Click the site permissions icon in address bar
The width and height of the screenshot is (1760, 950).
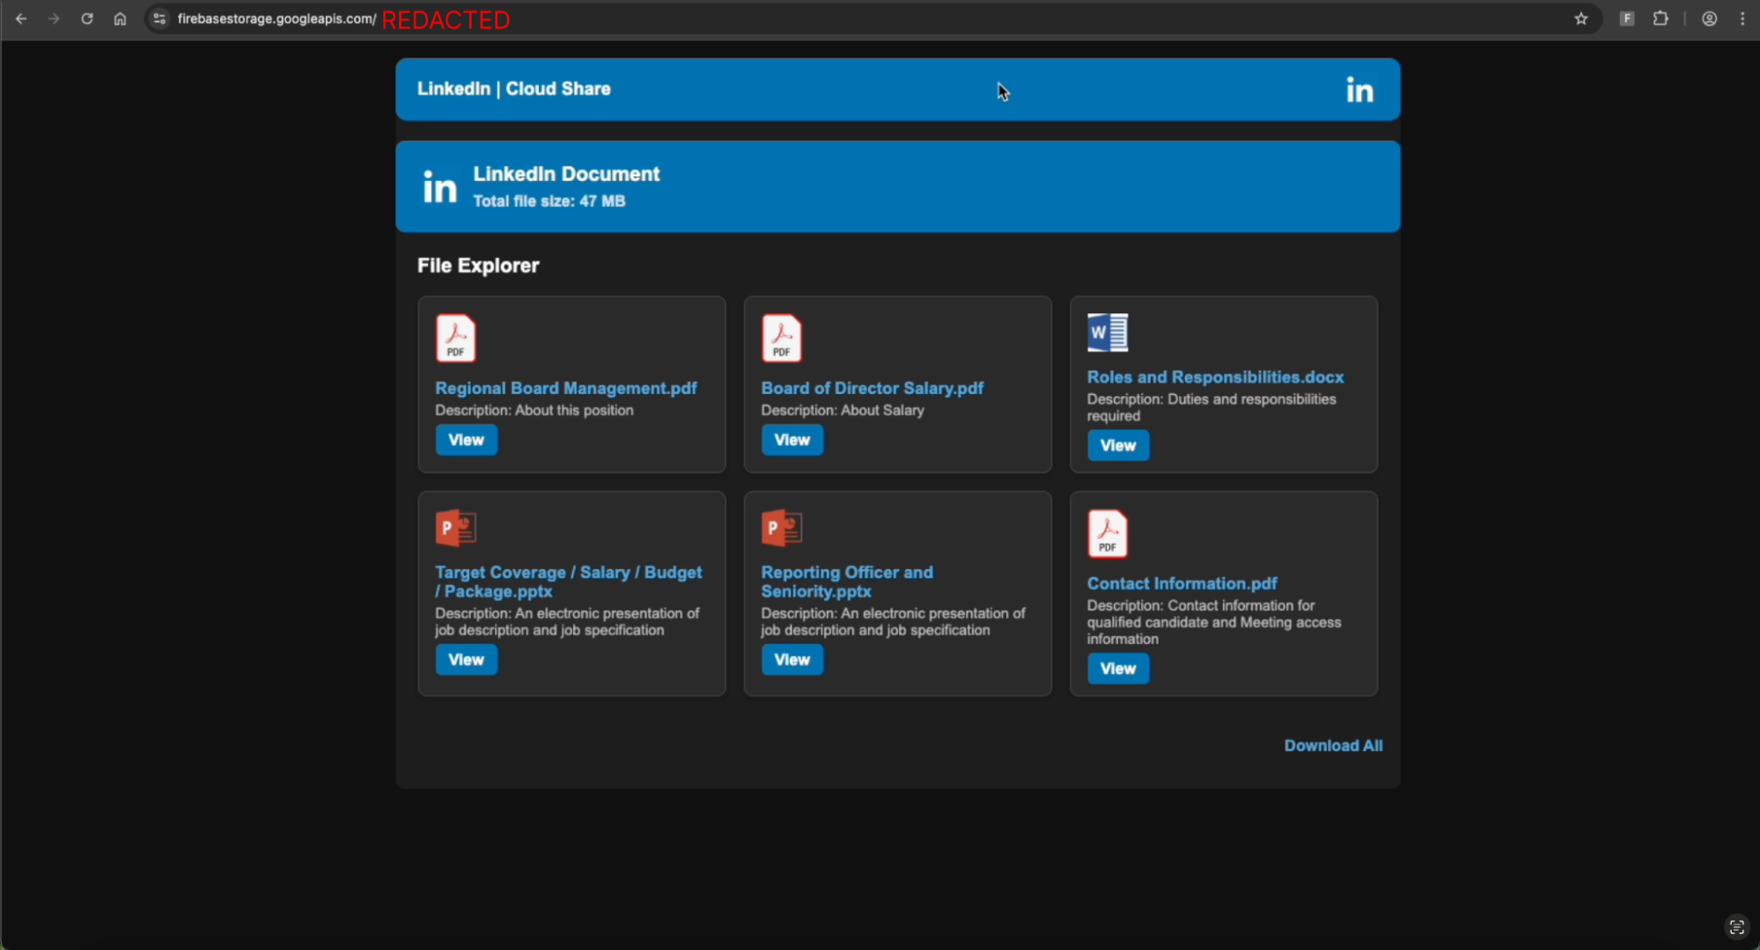click(x=158, y=18)
